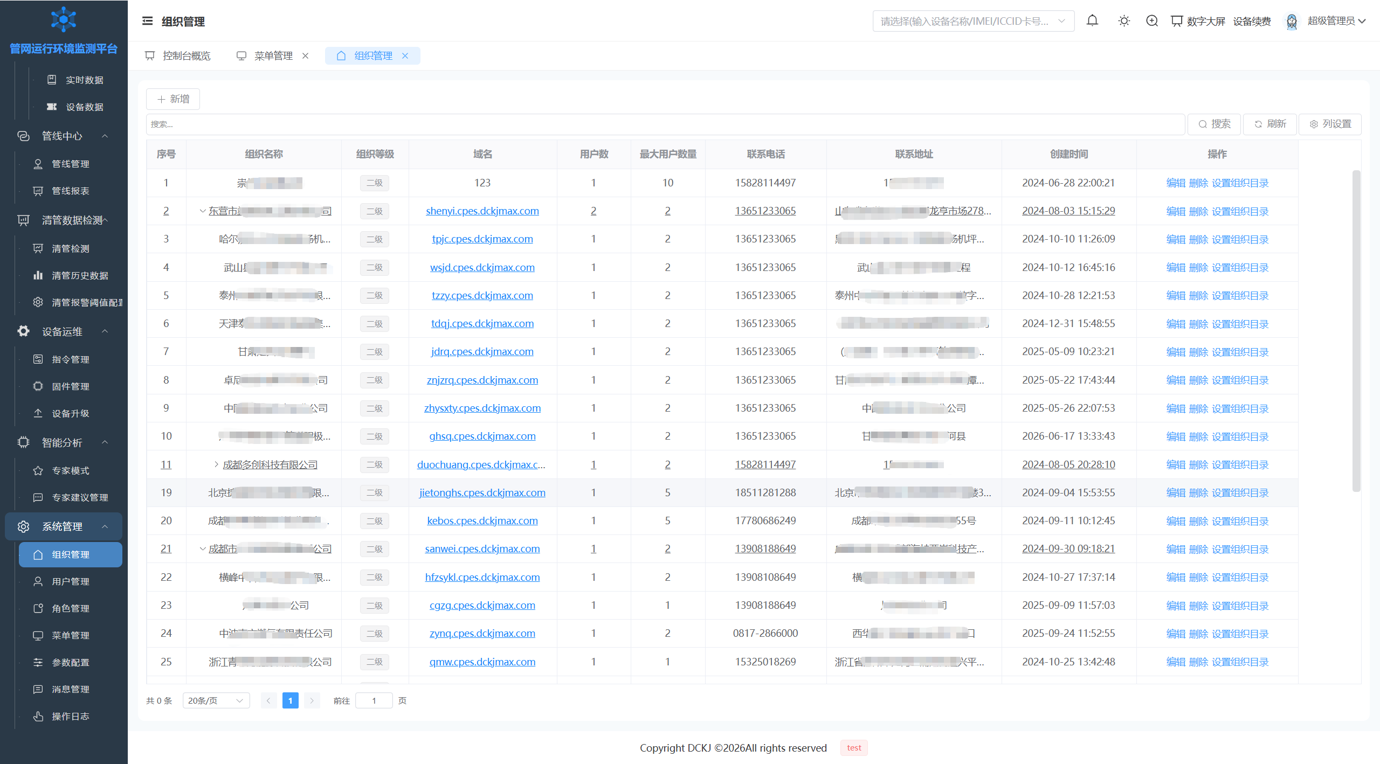Change the 20条/页 page size dropdown
The width and height of the screenshot is (1380, 764).
[216, 700]
